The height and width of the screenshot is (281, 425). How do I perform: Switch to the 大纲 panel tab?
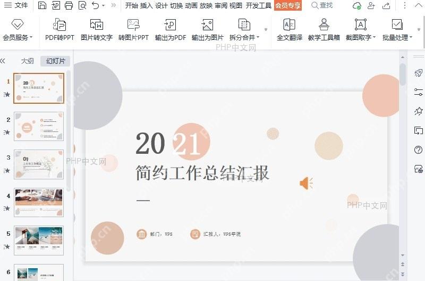[x=28, y=61]
